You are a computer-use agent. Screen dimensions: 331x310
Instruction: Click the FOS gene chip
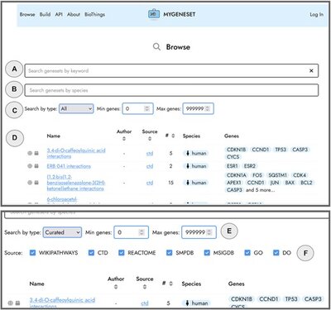tap(257, 175)
